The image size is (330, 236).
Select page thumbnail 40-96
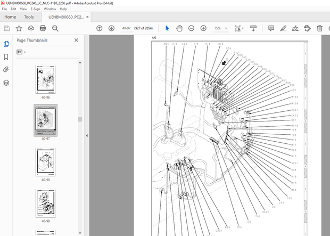[45, 79]
